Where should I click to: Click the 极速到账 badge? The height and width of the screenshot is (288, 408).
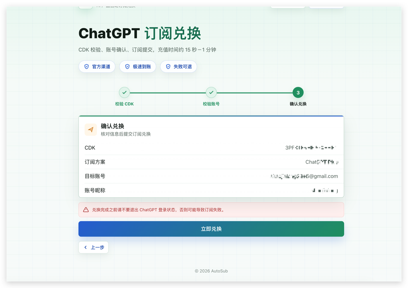point(138,66)
